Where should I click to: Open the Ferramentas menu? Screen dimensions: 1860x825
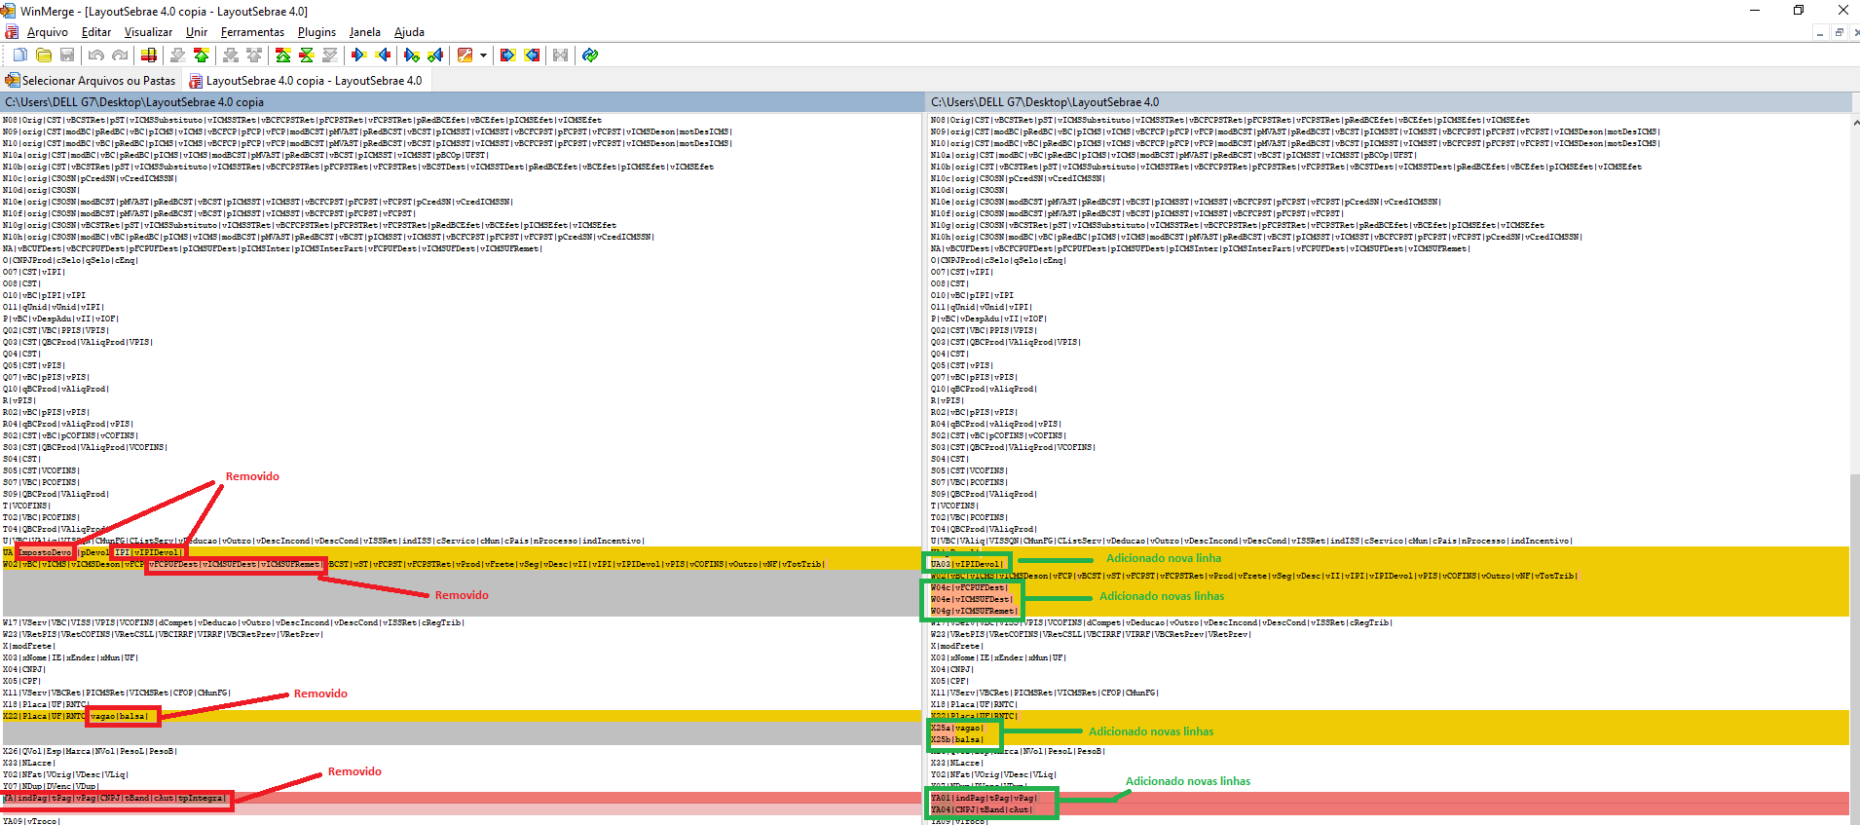coord(252,32)
